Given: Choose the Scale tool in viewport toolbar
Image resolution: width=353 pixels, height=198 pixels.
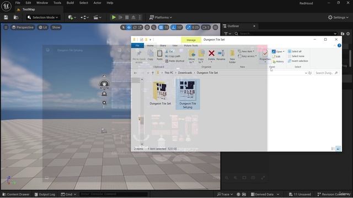Looking at the screenshot, I should tap(140, 28).
